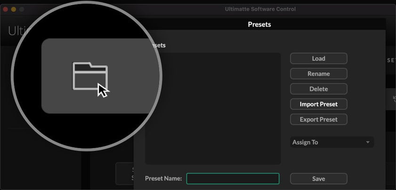
Task: Click the Presets dialog title bar
Action: coord(259,24)
